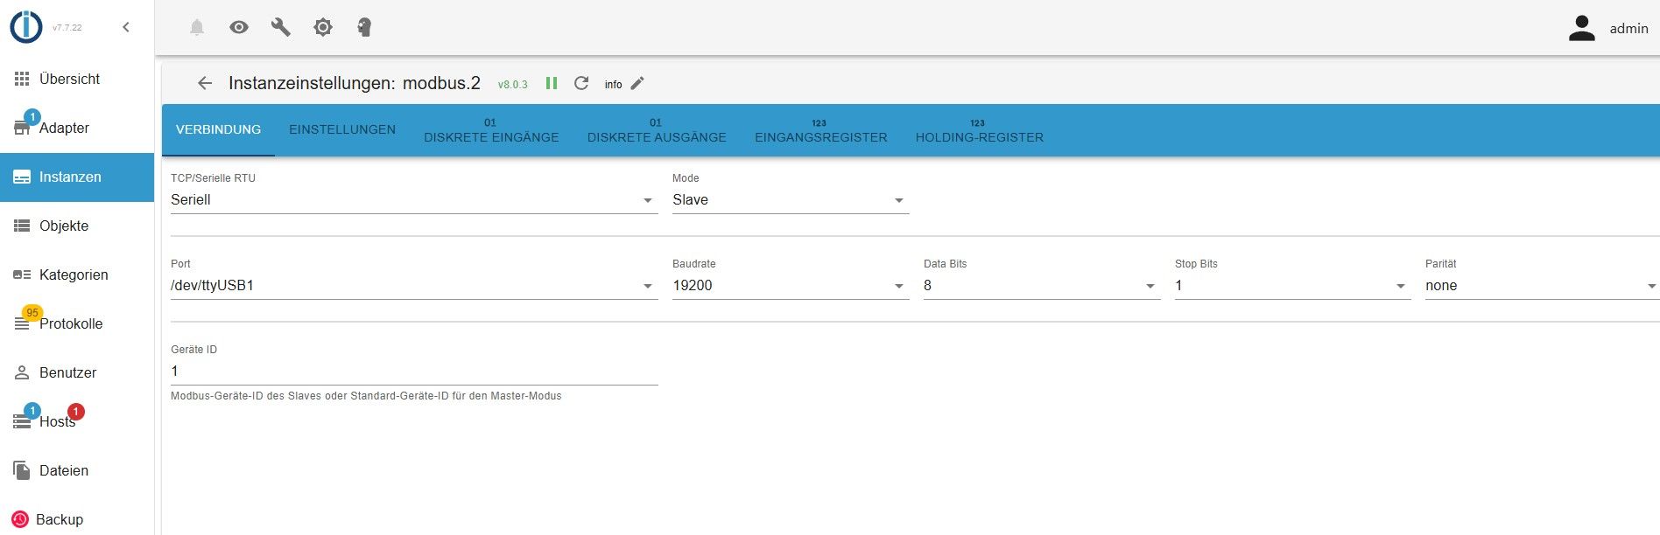Click the adapter version v8.0.3 label
1660x535 pixels.
[x=513, y=85]
